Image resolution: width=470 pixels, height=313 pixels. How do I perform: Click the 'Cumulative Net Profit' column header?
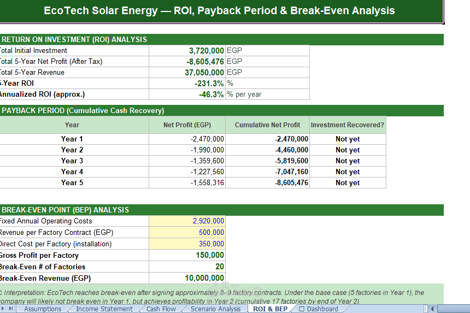click(x=267, y=125)
